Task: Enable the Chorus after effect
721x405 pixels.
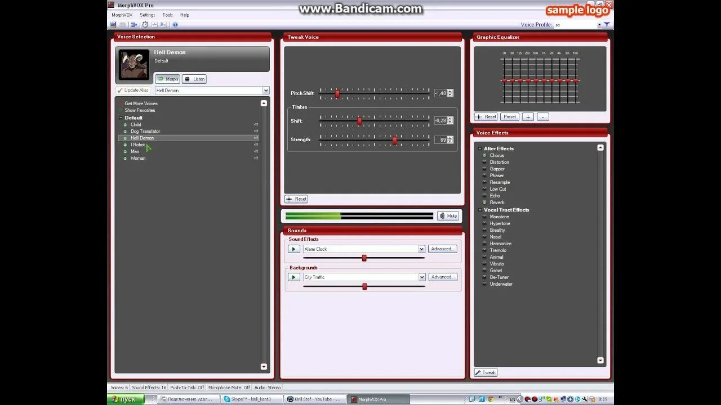Action: tap(497, 155)
